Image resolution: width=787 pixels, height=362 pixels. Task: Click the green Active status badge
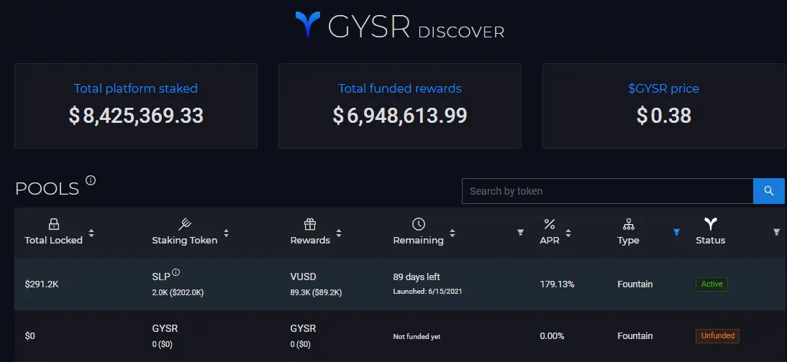711,284
